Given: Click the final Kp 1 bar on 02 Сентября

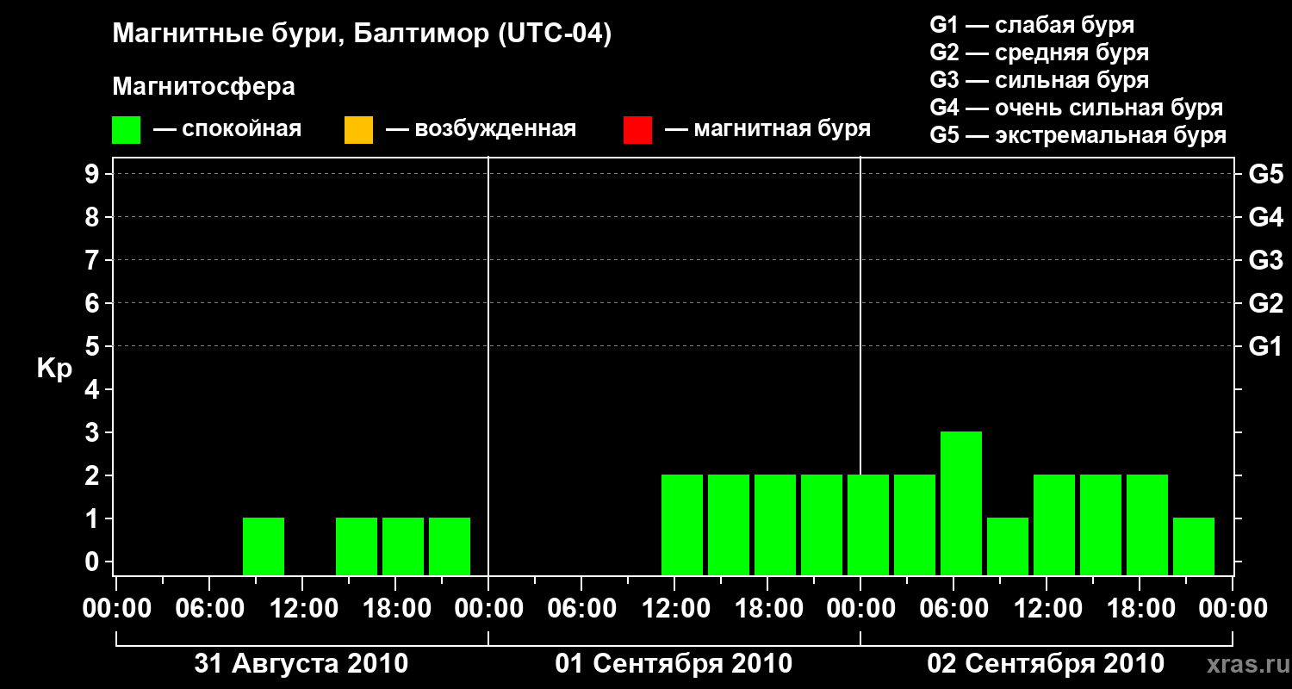Looking at the screenshot, I should (x=1194, y=546).
